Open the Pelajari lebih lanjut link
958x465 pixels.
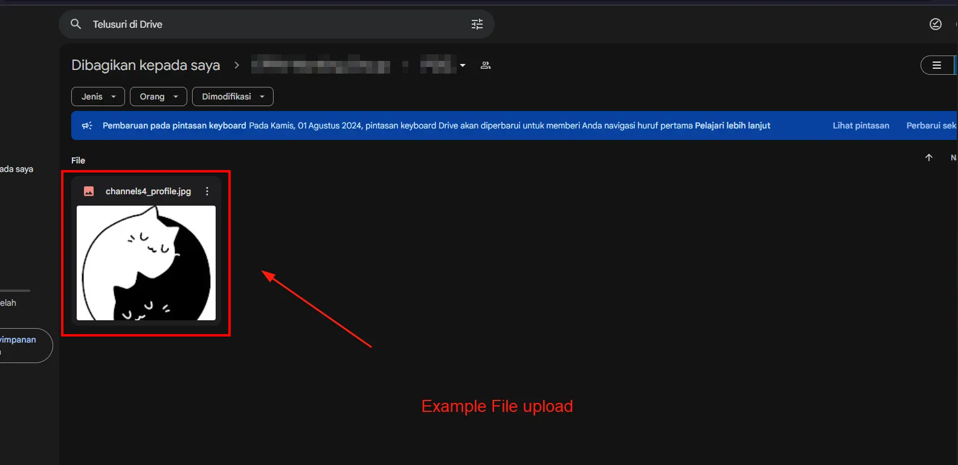pos(732,125)
